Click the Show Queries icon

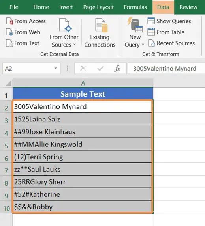pos(151,21)
